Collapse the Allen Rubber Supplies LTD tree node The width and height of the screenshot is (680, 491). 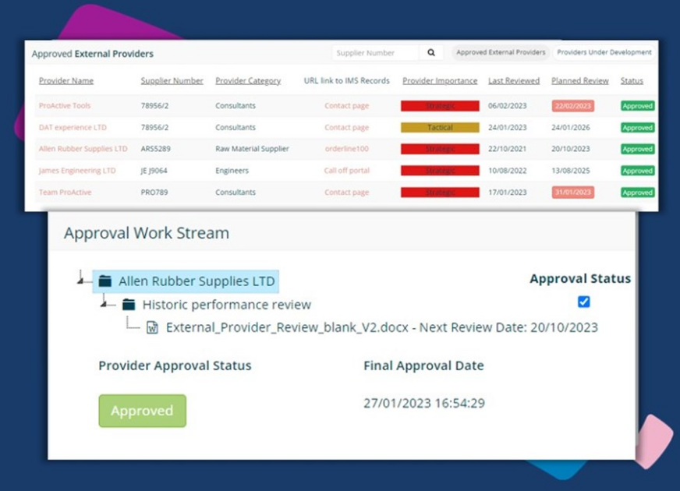pos(81,281)
